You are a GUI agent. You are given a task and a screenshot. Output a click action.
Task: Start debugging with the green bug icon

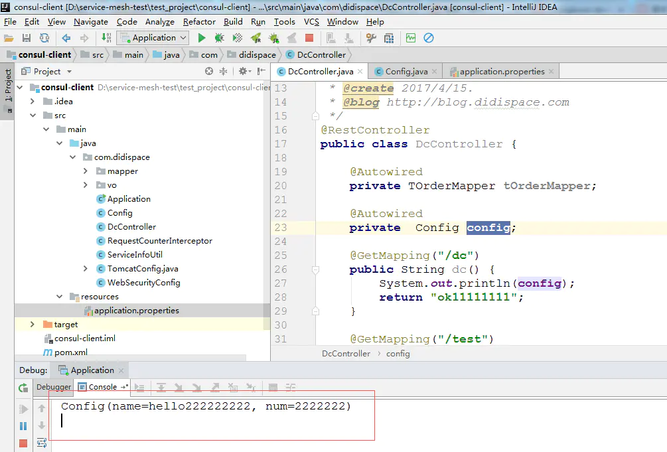220,38
